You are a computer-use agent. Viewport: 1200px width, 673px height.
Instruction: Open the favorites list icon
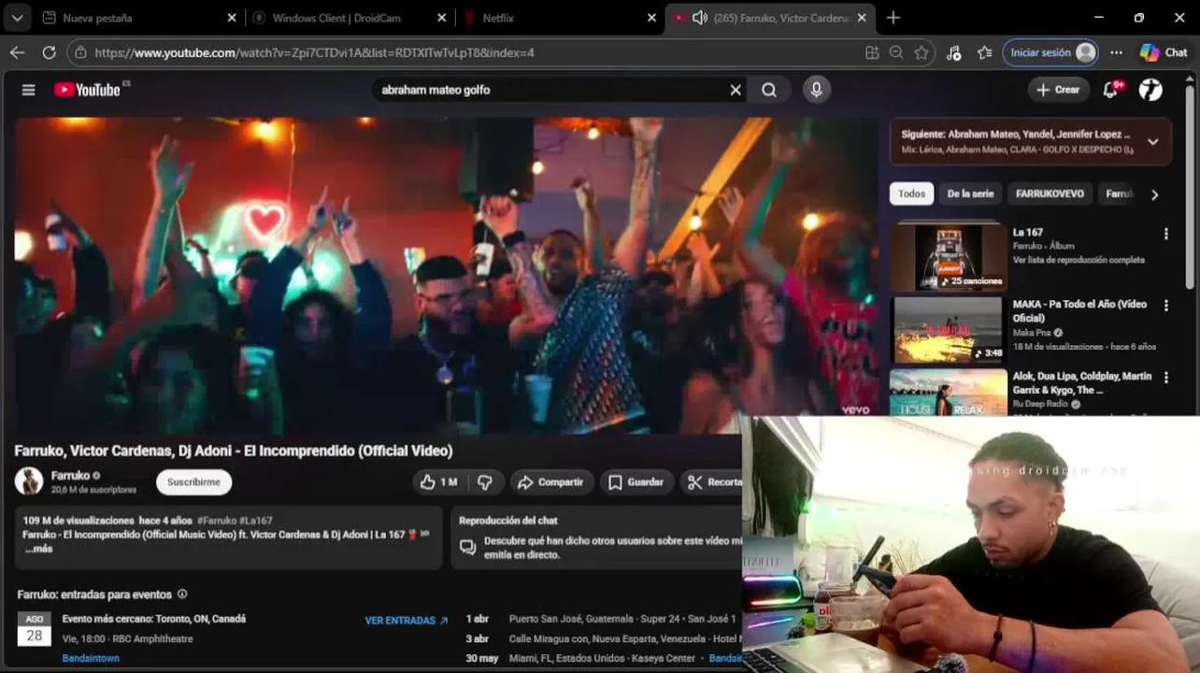[984, 53]
